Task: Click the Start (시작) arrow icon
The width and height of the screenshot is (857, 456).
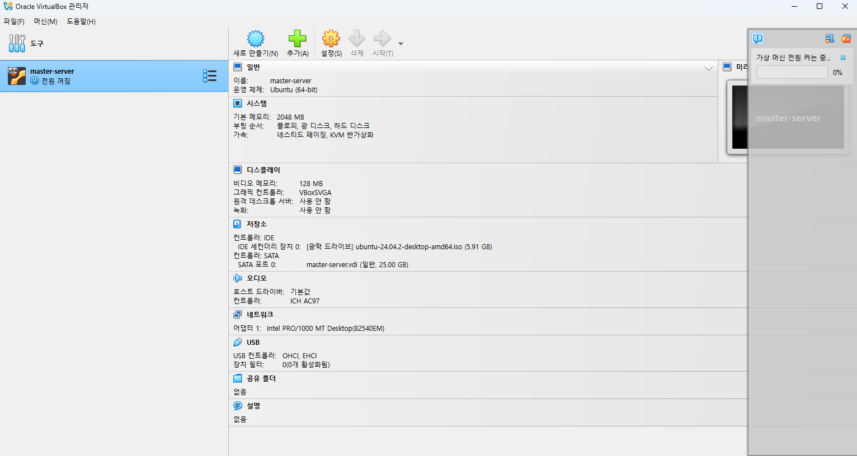Action: pos(382,39)
